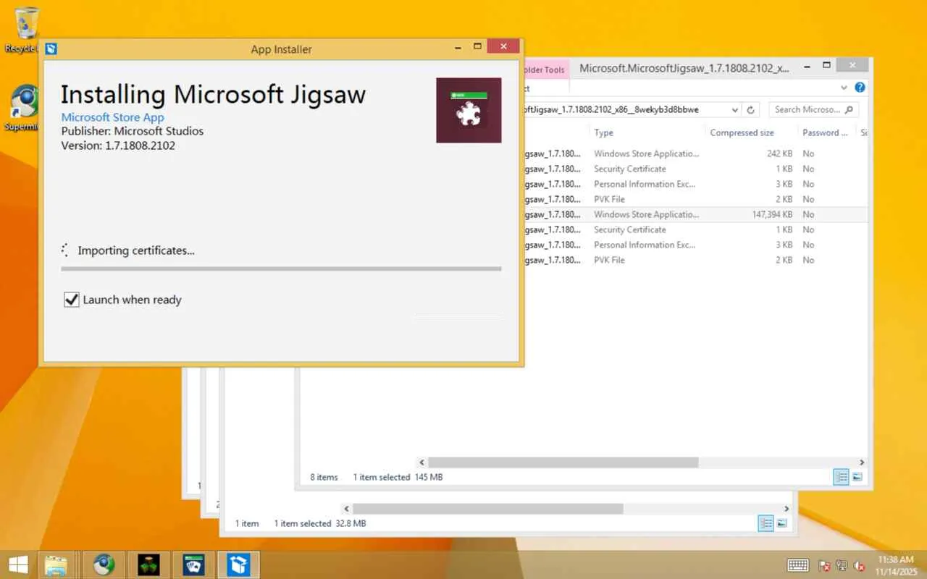Screen dimensions: 927x579
Task: Uncheck the Launch when ready checkbox
Action: coord(71,300)
